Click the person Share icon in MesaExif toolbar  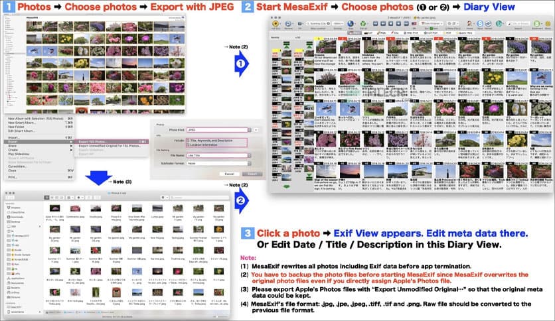tap(470, 23)
